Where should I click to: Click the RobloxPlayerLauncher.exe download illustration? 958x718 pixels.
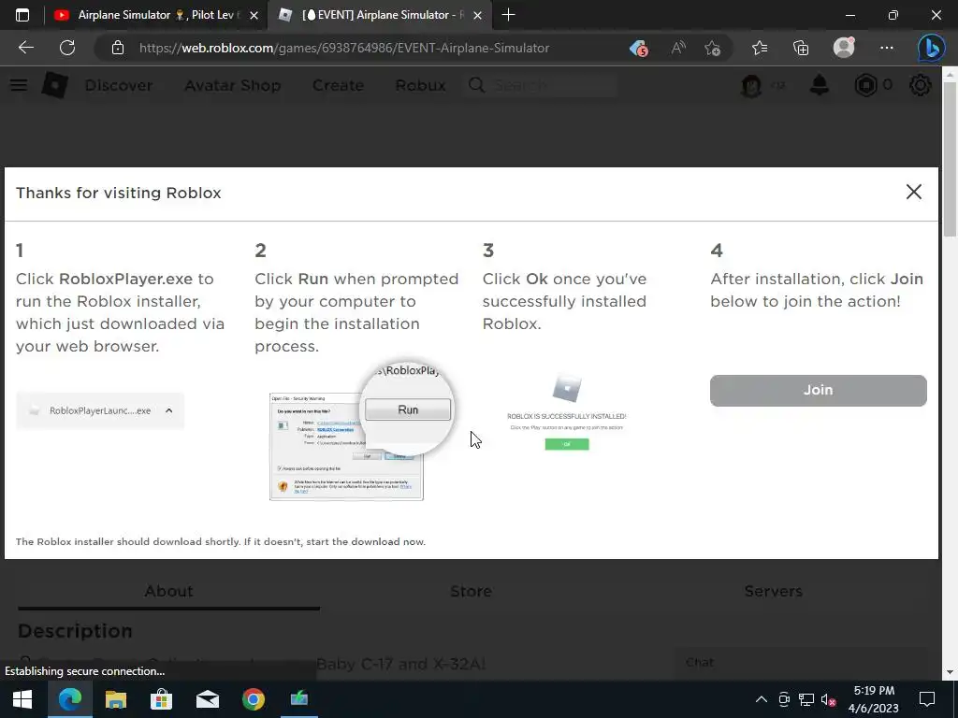coord(100,411)
